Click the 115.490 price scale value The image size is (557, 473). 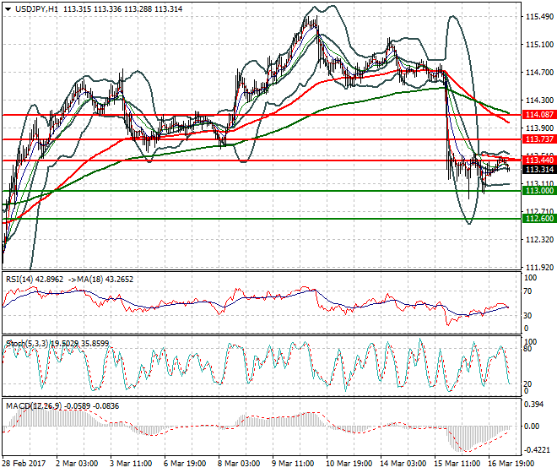(539, 17)
